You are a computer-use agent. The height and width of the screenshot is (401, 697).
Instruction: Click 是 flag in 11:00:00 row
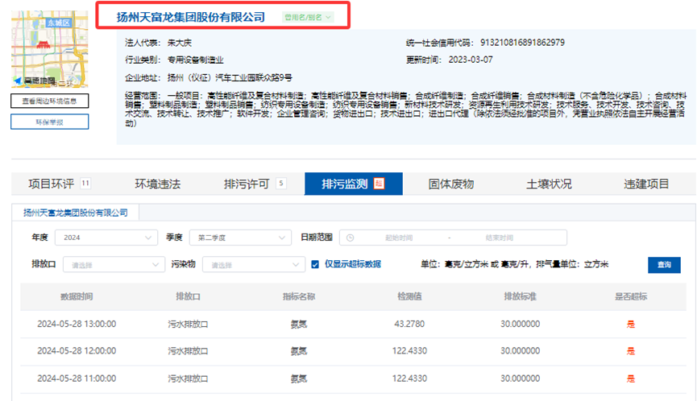[x=631, y=378]
